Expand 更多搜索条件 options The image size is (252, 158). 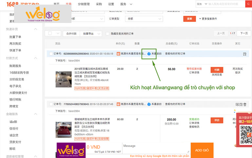pyautogui.click(x=208, y=19)
